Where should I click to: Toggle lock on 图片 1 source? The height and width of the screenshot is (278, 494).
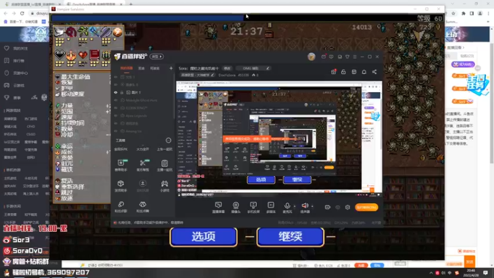[122, 92]
